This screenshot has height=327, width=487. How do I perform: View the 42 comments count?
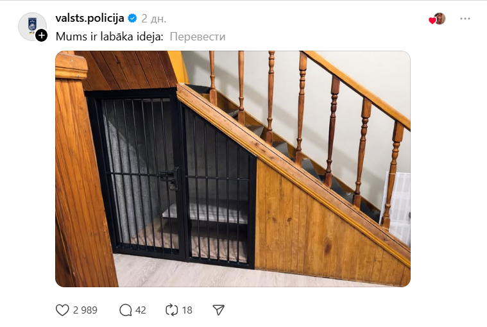[x=141, y=310]
